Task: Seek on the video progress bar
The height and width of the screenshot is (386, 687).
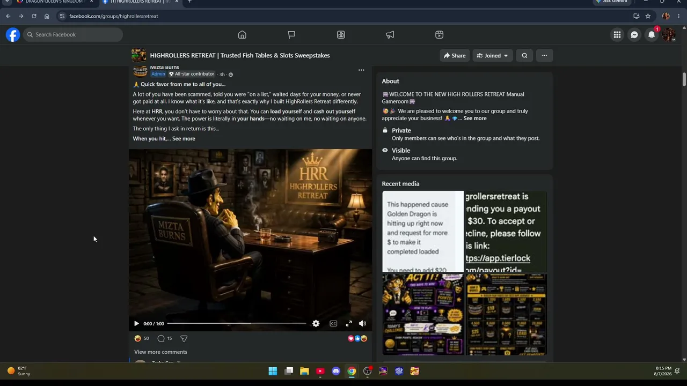Action: pos(237,323)
